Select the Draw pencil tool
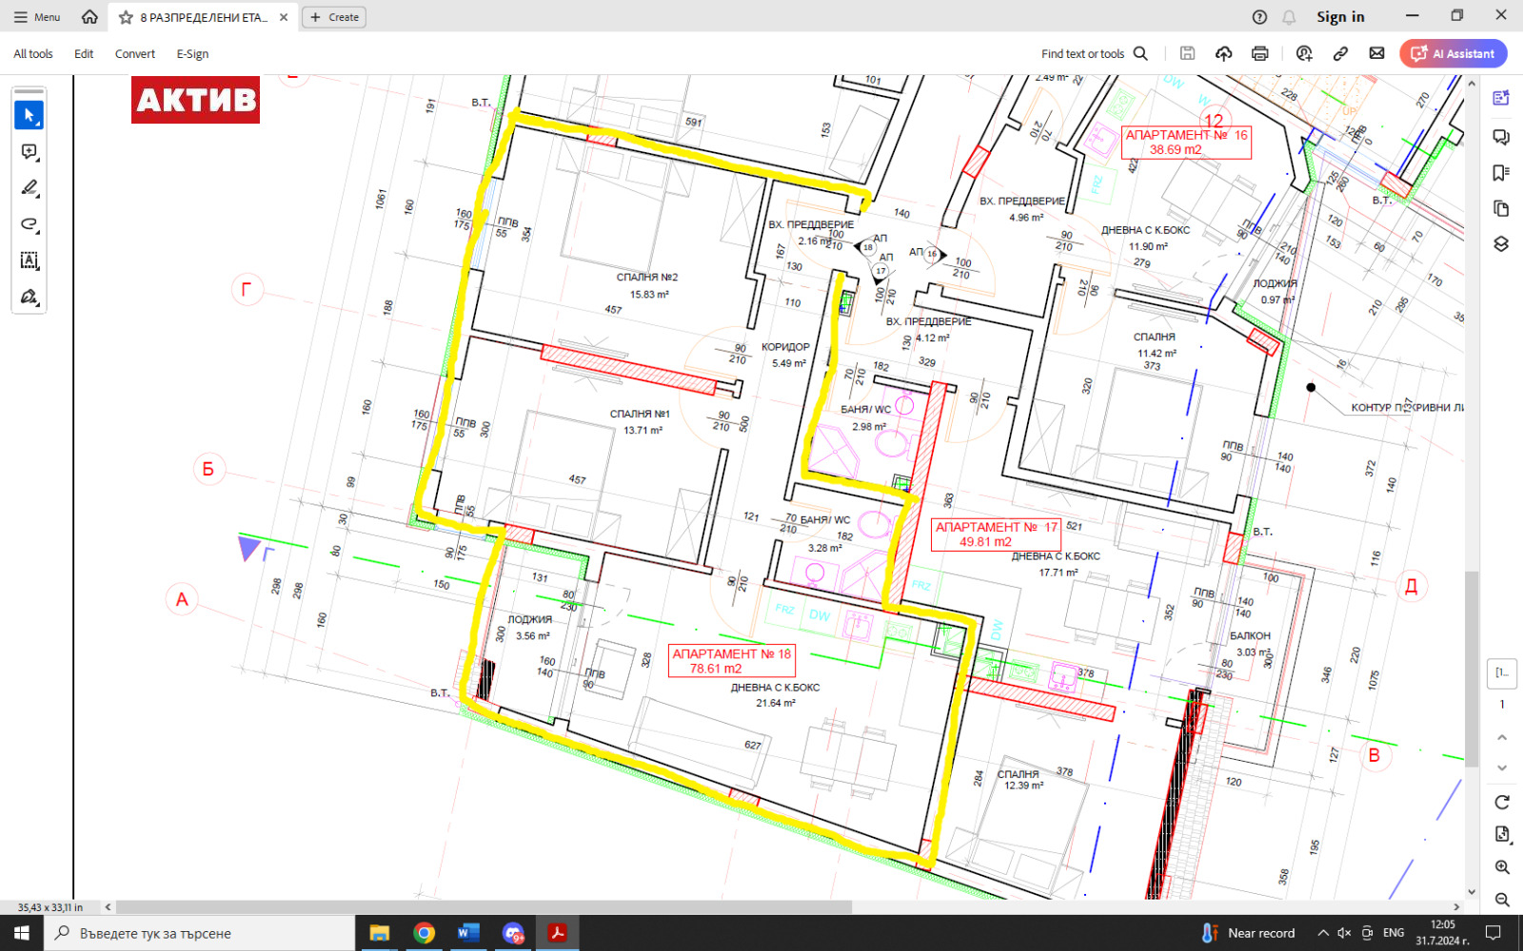Screen dimensions: 1523x951 point(29,188)
